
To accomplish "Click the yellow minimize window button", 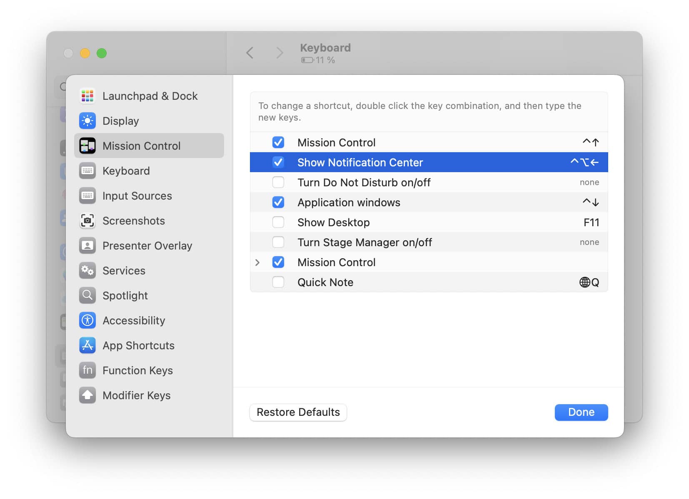I will point(85,53).
